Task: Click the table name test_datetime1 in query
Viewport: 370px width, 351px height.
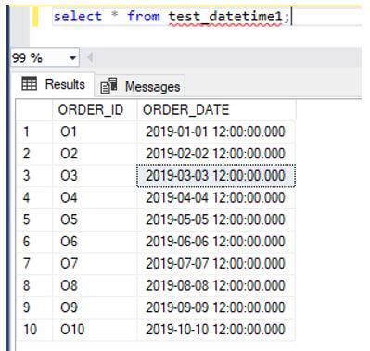Action: 225,17
